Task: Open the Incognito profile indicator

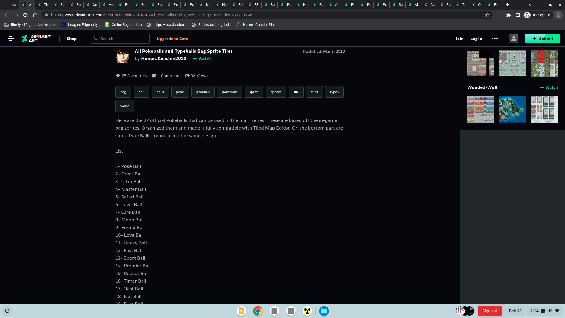Action: click(537, 15)
